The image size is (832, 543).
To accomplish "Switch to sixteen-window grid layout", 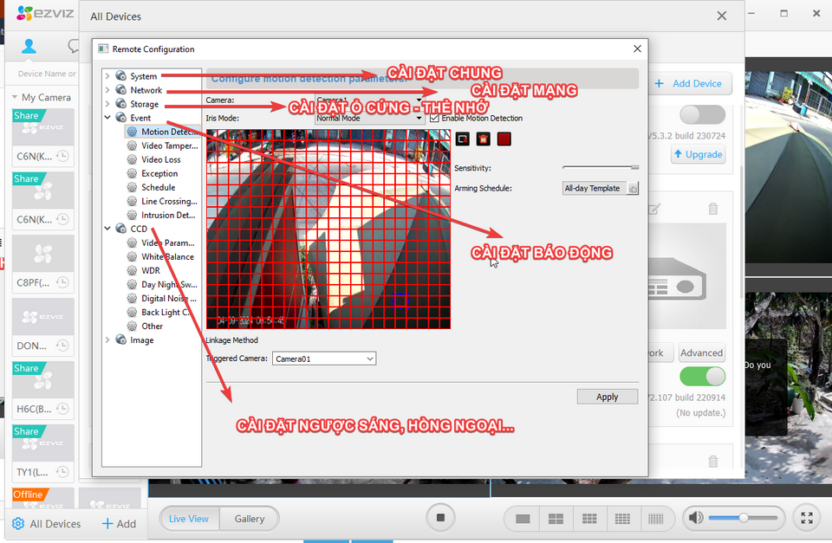I will pyautogui.click(x=622, y=519).
